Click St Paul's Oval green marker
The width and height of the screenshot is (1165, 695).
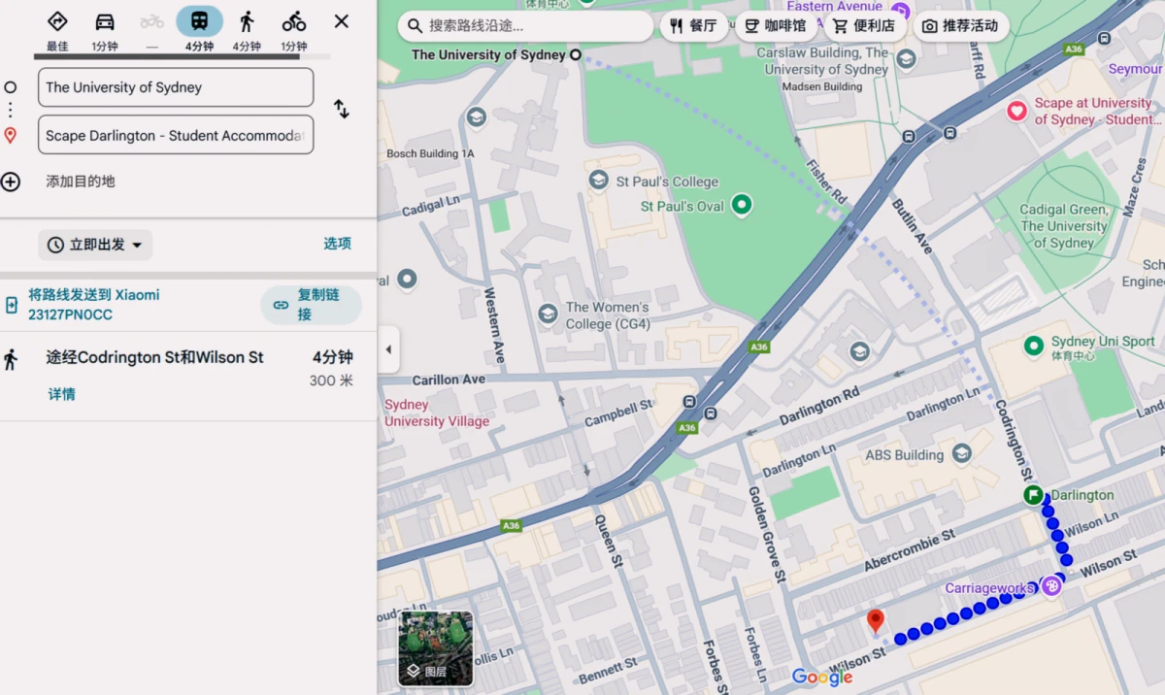click(742, 205)
